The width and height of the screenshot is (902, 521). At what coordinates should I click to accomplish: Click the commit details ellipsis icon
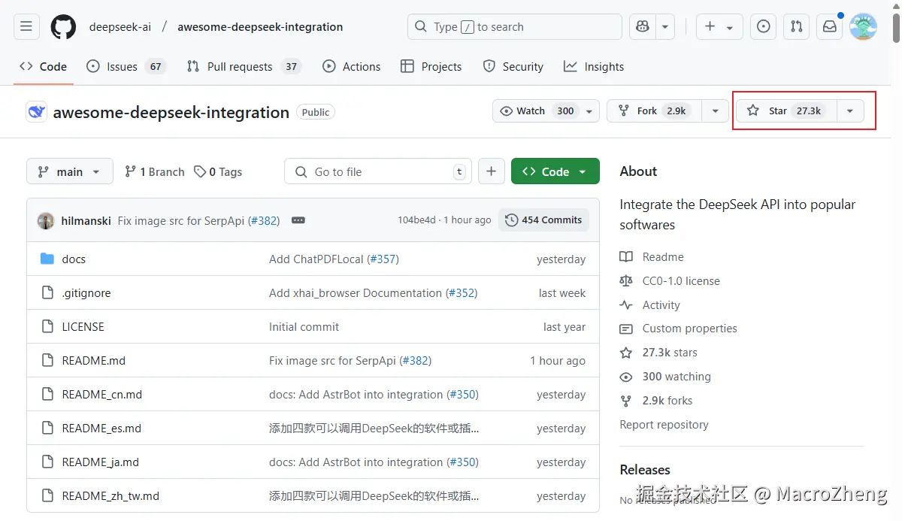click(298, 220)
